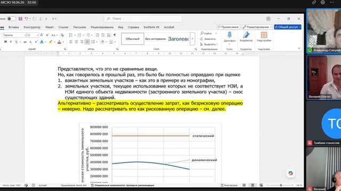Toggle italic К formatting

coord(11,42)
